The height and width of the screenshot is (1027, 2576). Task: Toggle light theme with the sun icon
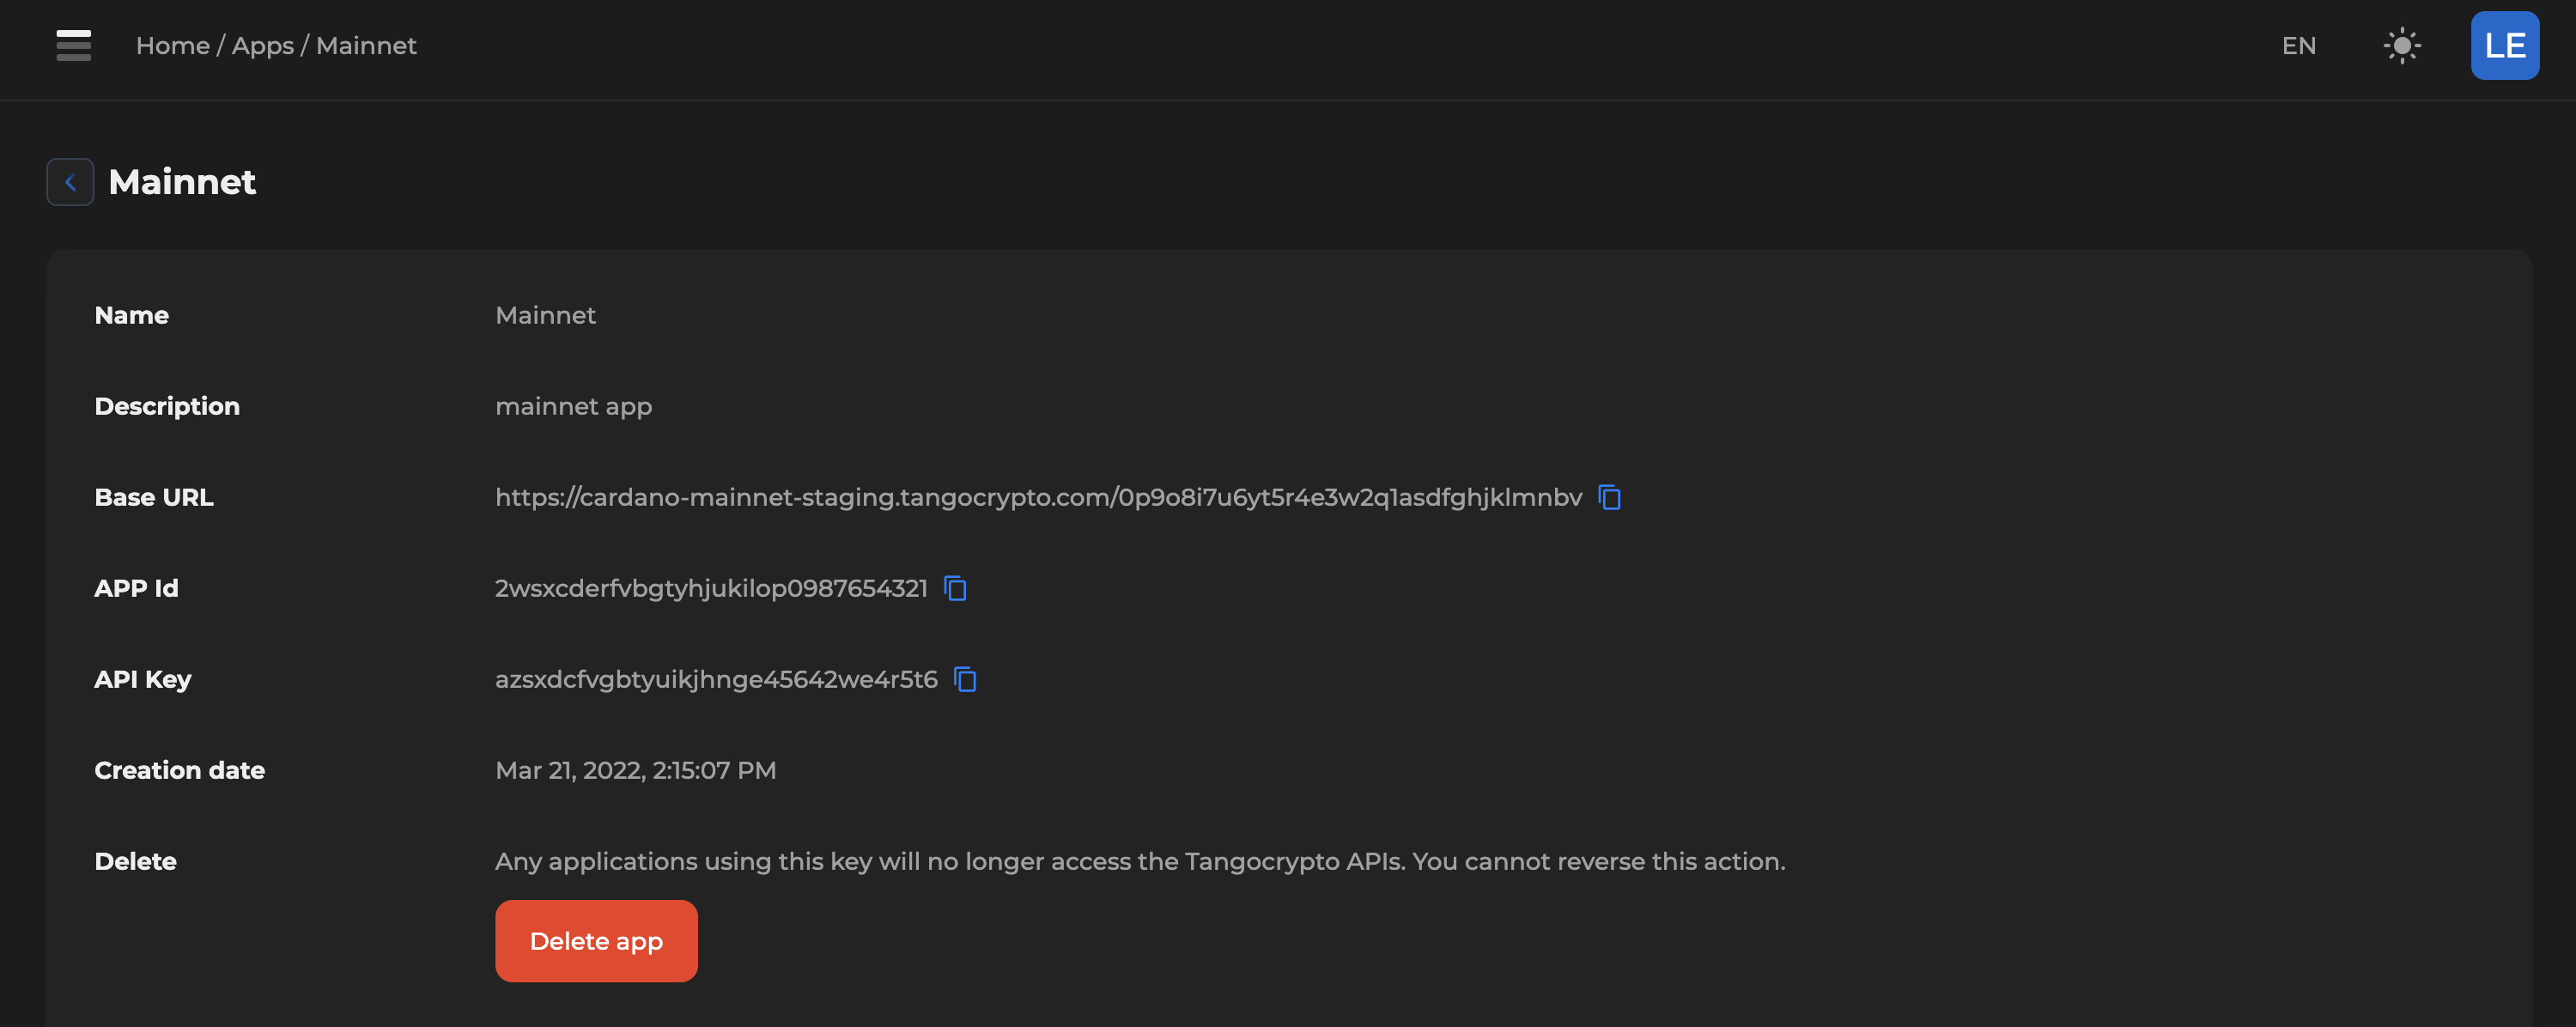point(2401,45)
